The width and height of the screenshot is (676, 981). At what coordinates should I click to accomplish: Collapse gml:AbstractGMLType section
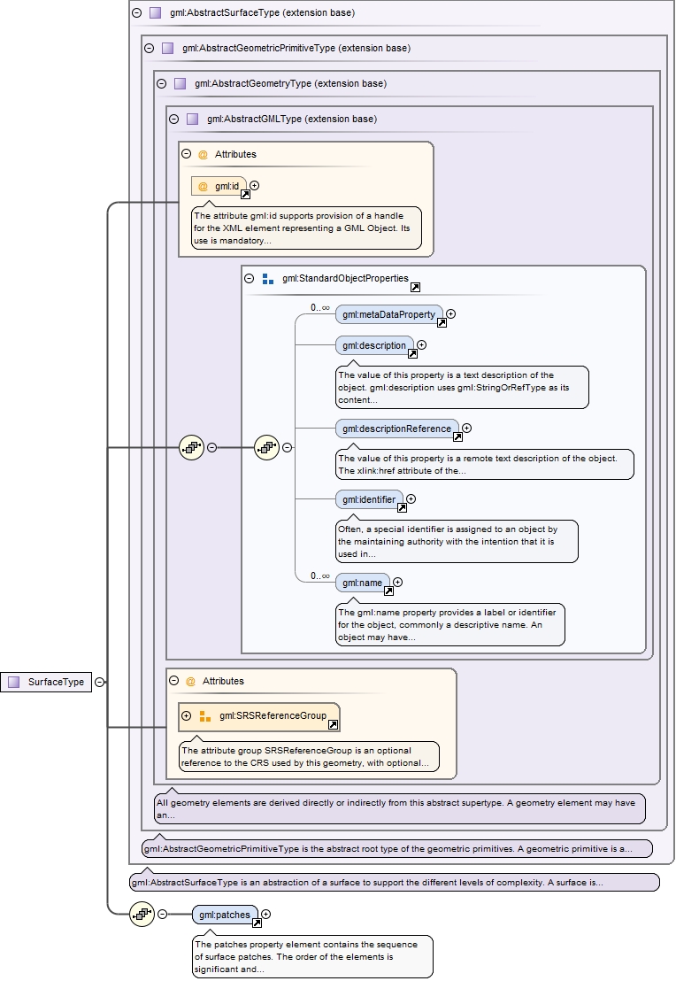[x=173, y=119]
